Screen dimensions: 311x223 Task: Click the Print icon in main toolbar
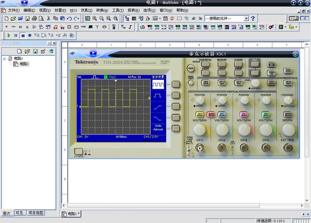tap(34, 19)
